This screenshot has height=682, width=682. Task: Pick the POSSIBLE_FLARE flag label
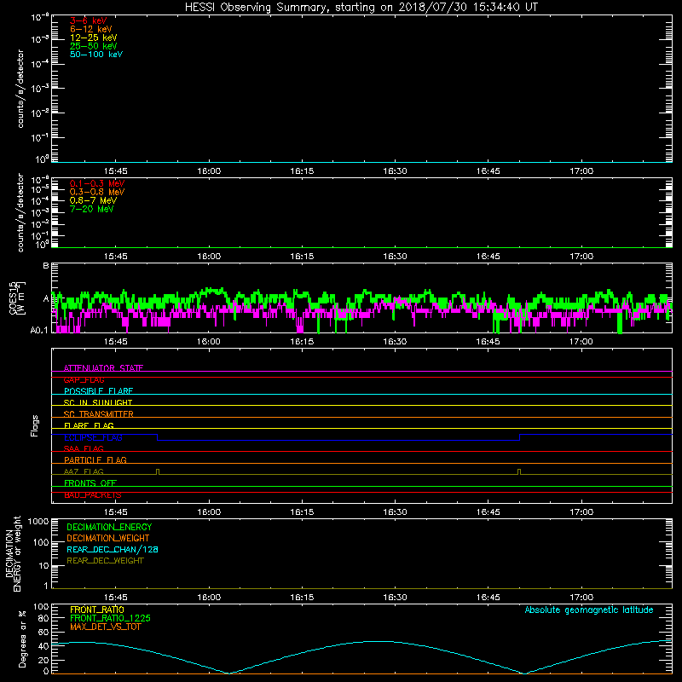[x=98, y=391]
